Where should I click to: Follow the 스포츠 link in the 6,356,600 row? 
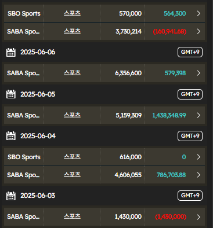[x=72, y=73]
